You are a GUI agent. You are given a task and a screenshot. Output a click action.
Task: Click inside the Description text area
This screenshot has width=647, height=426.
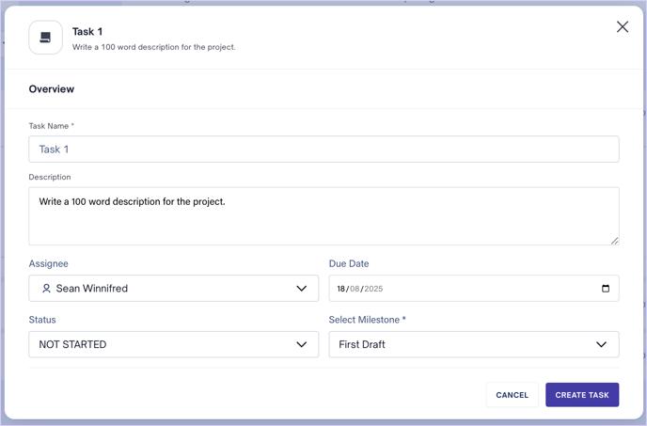(x=323, y=216)
